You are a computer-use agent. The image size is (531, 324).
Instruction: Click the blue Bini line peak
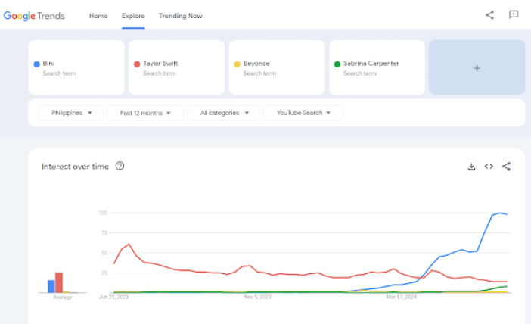pos(500,213)
